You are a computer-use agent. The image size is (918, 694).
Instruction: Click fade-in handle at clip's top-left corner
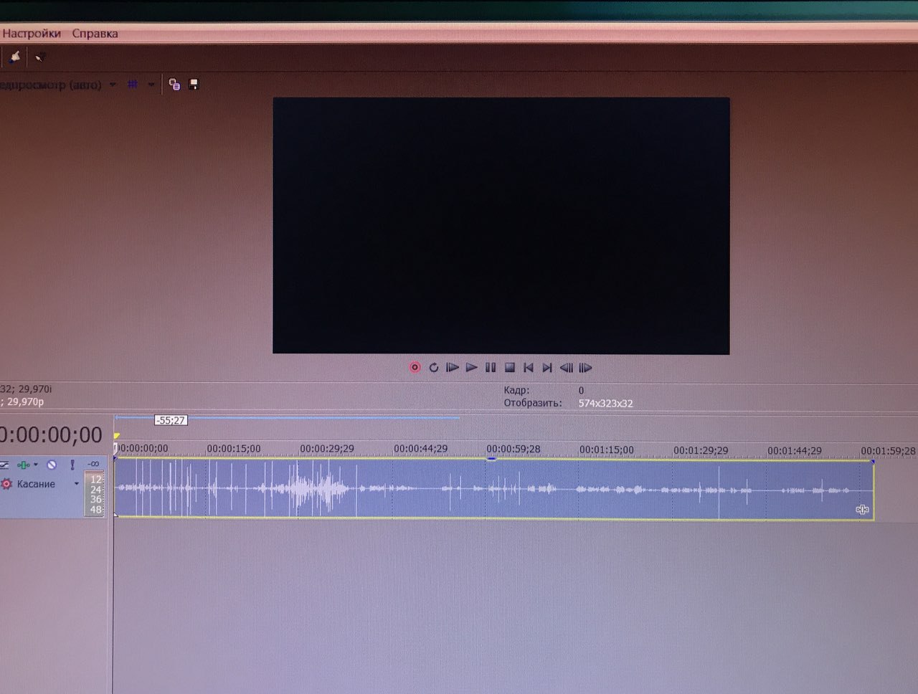(115, 459)
